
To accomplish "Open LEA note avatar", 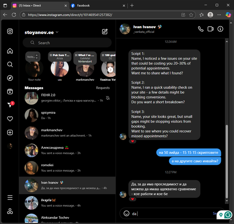I will 59,69.
